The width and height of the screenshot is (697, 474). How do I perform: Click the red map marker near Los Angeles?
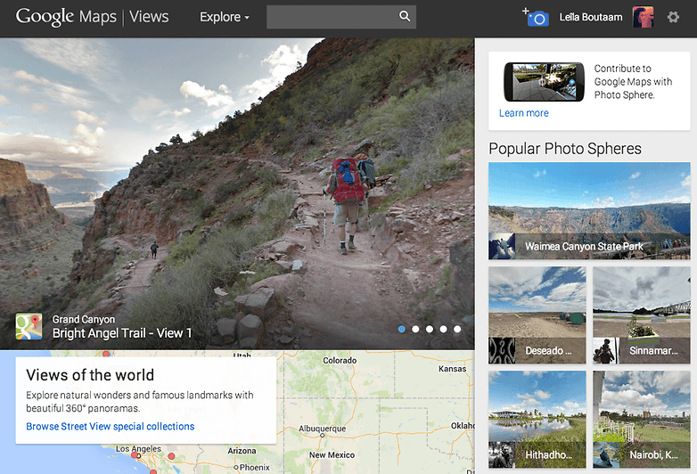pyautogui.click(x=135, y=456)
